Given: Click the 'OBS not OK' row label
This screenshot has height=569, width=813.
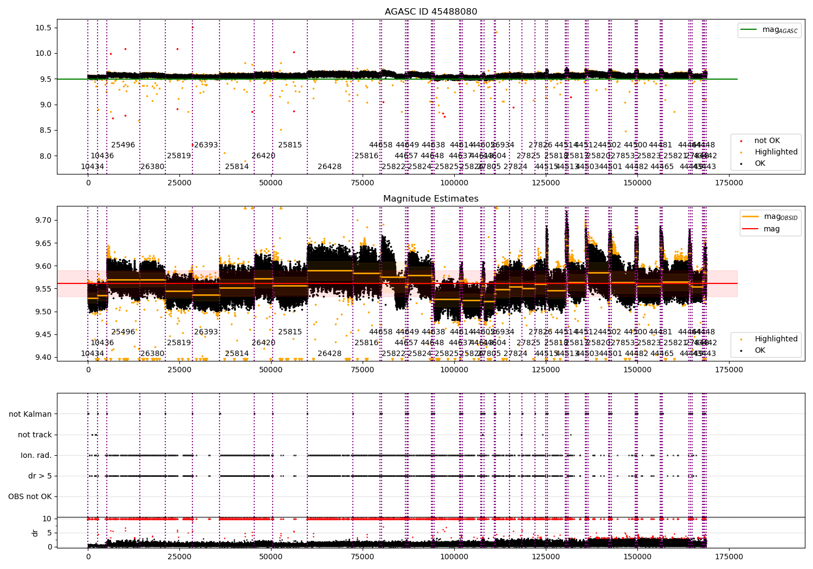Looking at the screenshot, I should (x=30, y=497).
